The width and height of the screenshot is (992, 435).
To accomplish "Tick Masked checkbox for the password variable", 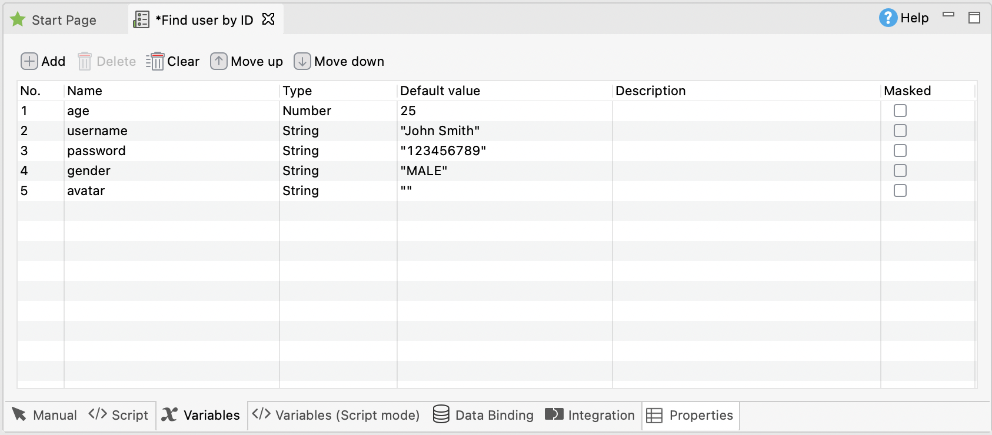I will coord(900,150).
